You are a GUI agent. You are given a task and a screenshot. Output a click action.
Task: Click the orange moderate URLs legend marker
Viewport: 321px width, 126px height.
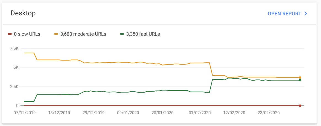coord(56,34)
